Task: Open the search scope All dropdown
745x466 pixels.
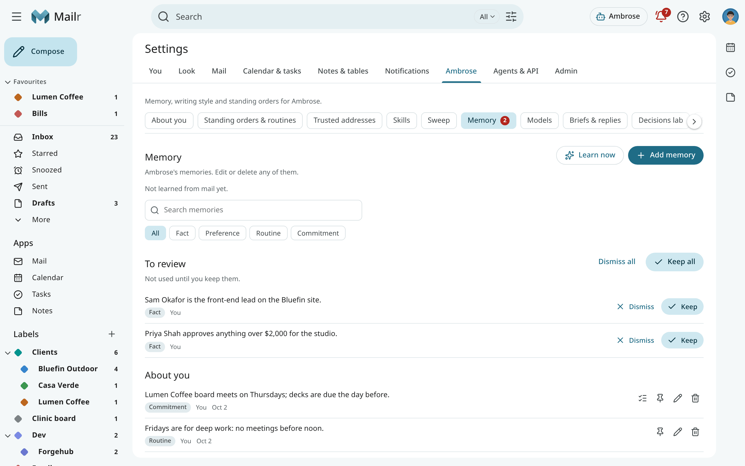Action: tap(487, 17)
